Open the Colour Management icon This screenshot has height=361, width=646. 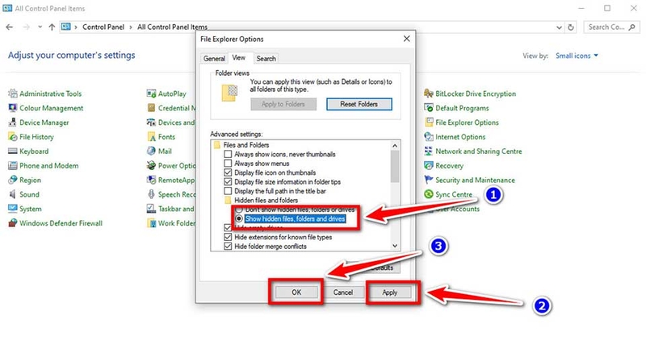(13, 108)
